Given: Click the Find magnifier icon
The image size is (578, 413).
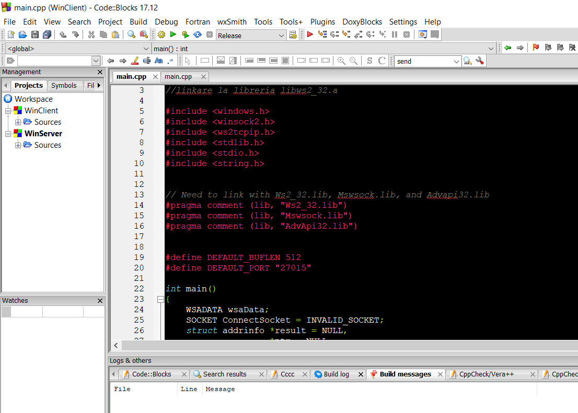Looking at the screenshot, I should tap(131, 34).
